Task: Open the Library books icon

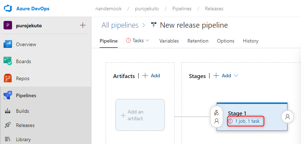Action: pos(8,139)
